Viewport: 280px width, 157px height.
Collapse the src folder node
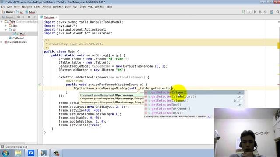tap(6, 30)
